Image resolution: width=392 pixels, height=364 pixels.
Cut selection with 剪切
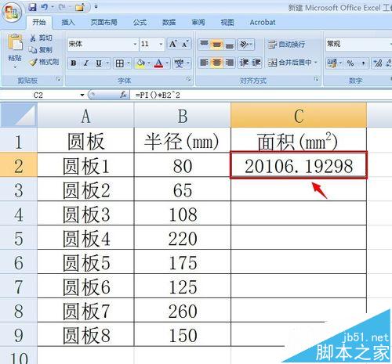[x=41, y=38]
